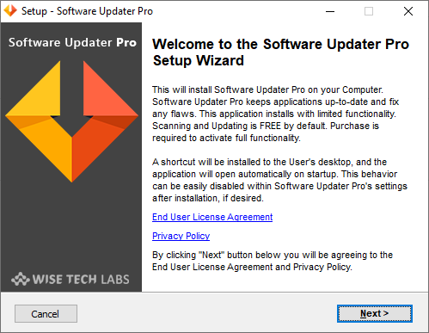This screenshot has height=333, width=429.
Task: Click the "By clicking Next" agreement notice
Action: pos(273,261)
